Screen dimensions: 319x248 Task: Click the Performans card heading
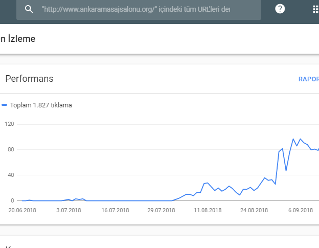tap(29, 79)
